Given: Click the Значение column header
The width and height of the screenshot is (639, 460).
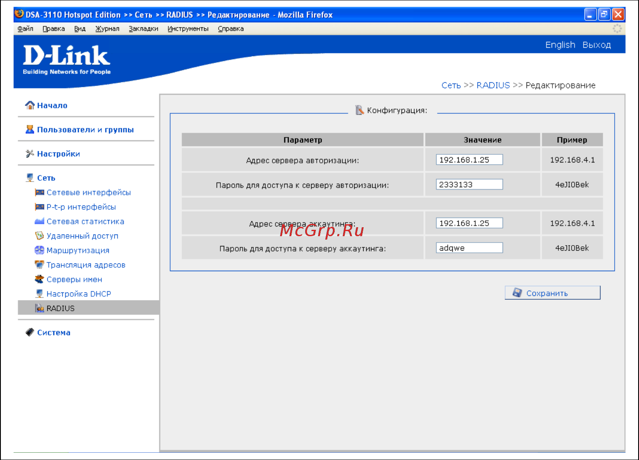Looking at the screenshot, I should [x=483, y=140].
